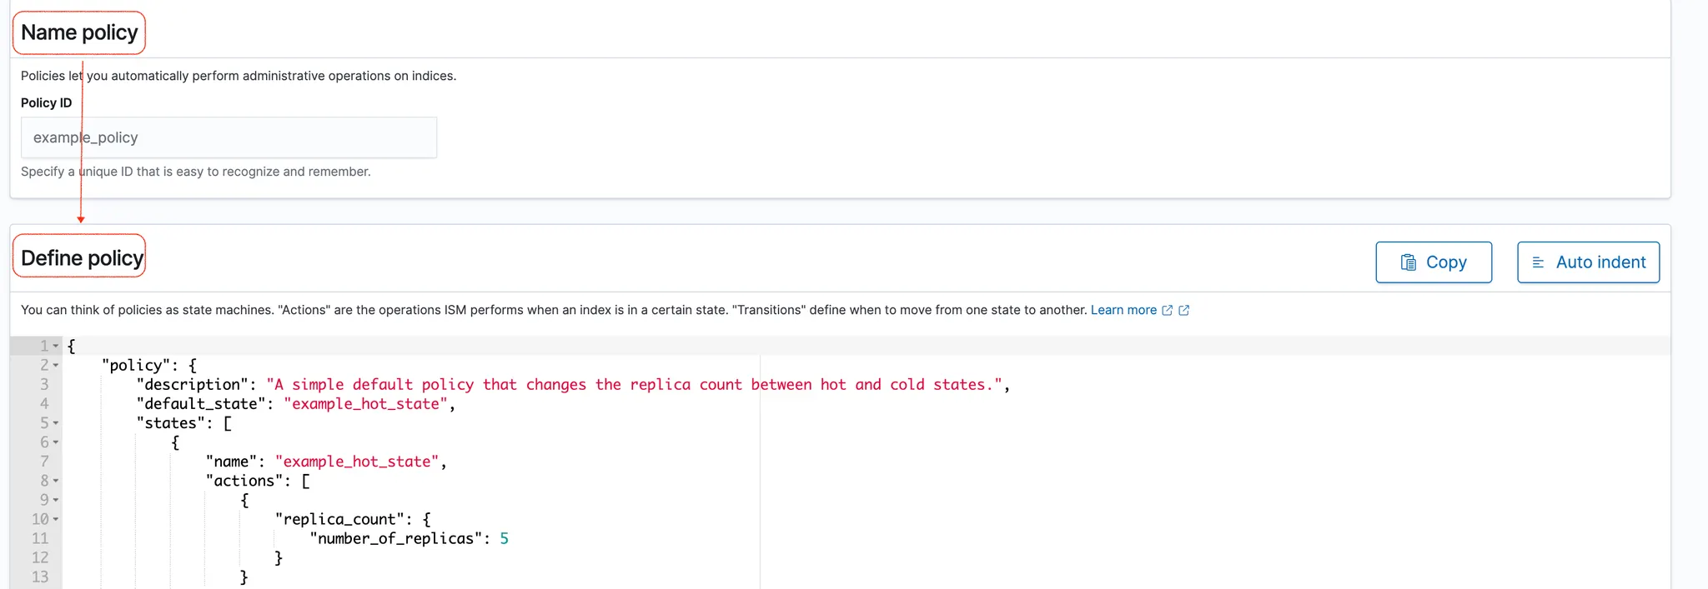The image size is (1708, 589).
Task: Click the "example_hot_state" value on line 7
Action: 357,462
